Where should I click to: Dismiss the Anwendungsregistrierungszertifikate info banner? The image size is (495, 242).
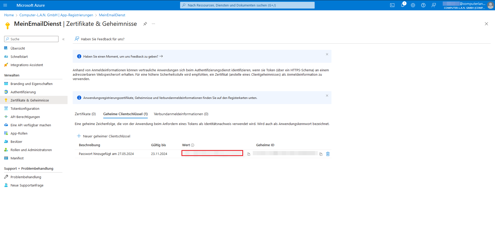(327, 96)
